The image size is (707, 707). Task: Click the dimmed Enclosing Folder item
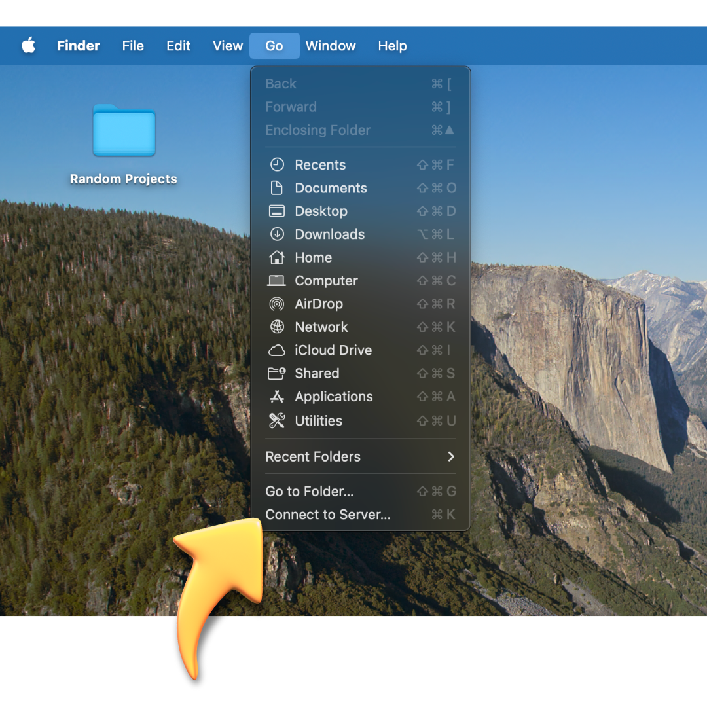coord(360,130)
